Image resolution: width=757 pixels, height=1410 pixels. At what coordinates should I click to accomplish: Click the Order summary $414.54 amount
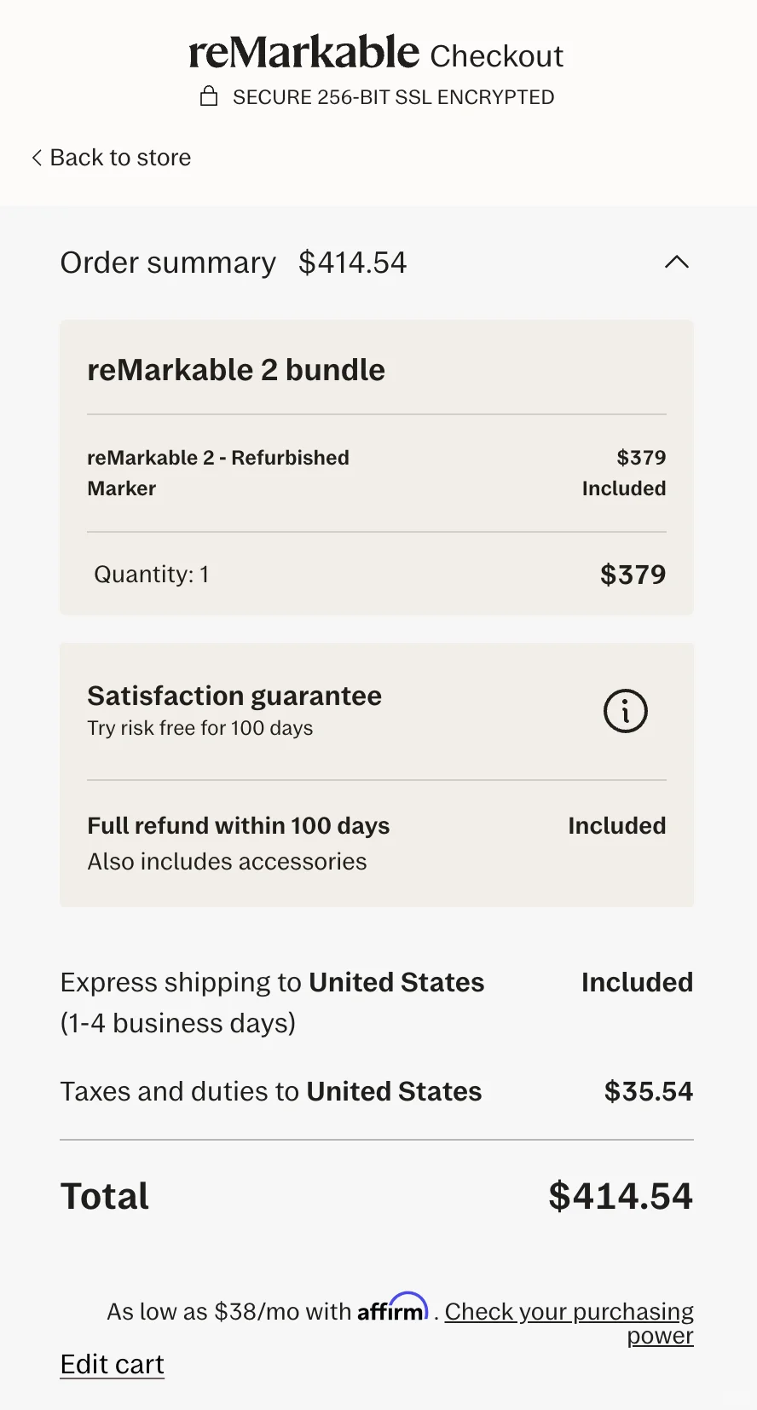[x=353, y=263]
